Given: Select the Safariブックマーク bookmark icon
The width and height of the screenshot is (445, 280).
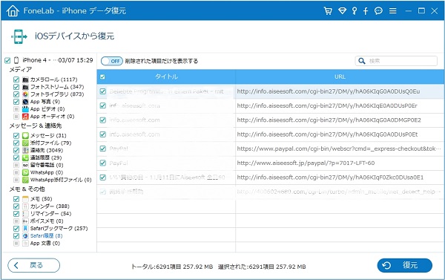Looking at the screenshot, I should coord(25,229).
